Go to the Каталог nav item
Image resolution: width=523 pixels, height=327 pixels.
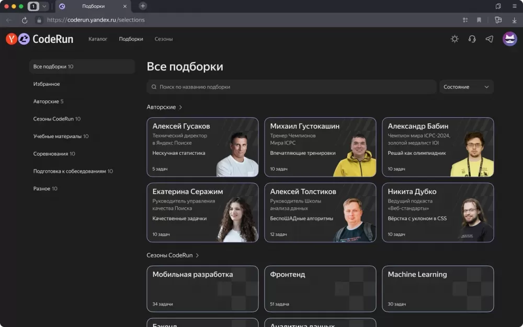point(98,39)
